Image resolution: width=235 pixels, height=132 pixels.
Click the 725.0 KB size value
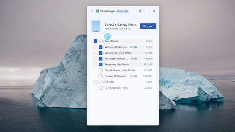click(x=148, y=88)
